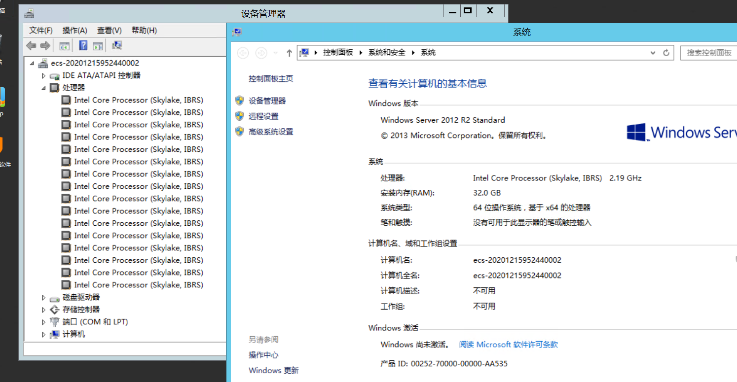
Task: Click into the 搜索控制面板 search field
Action: click(x=708, y=53)
